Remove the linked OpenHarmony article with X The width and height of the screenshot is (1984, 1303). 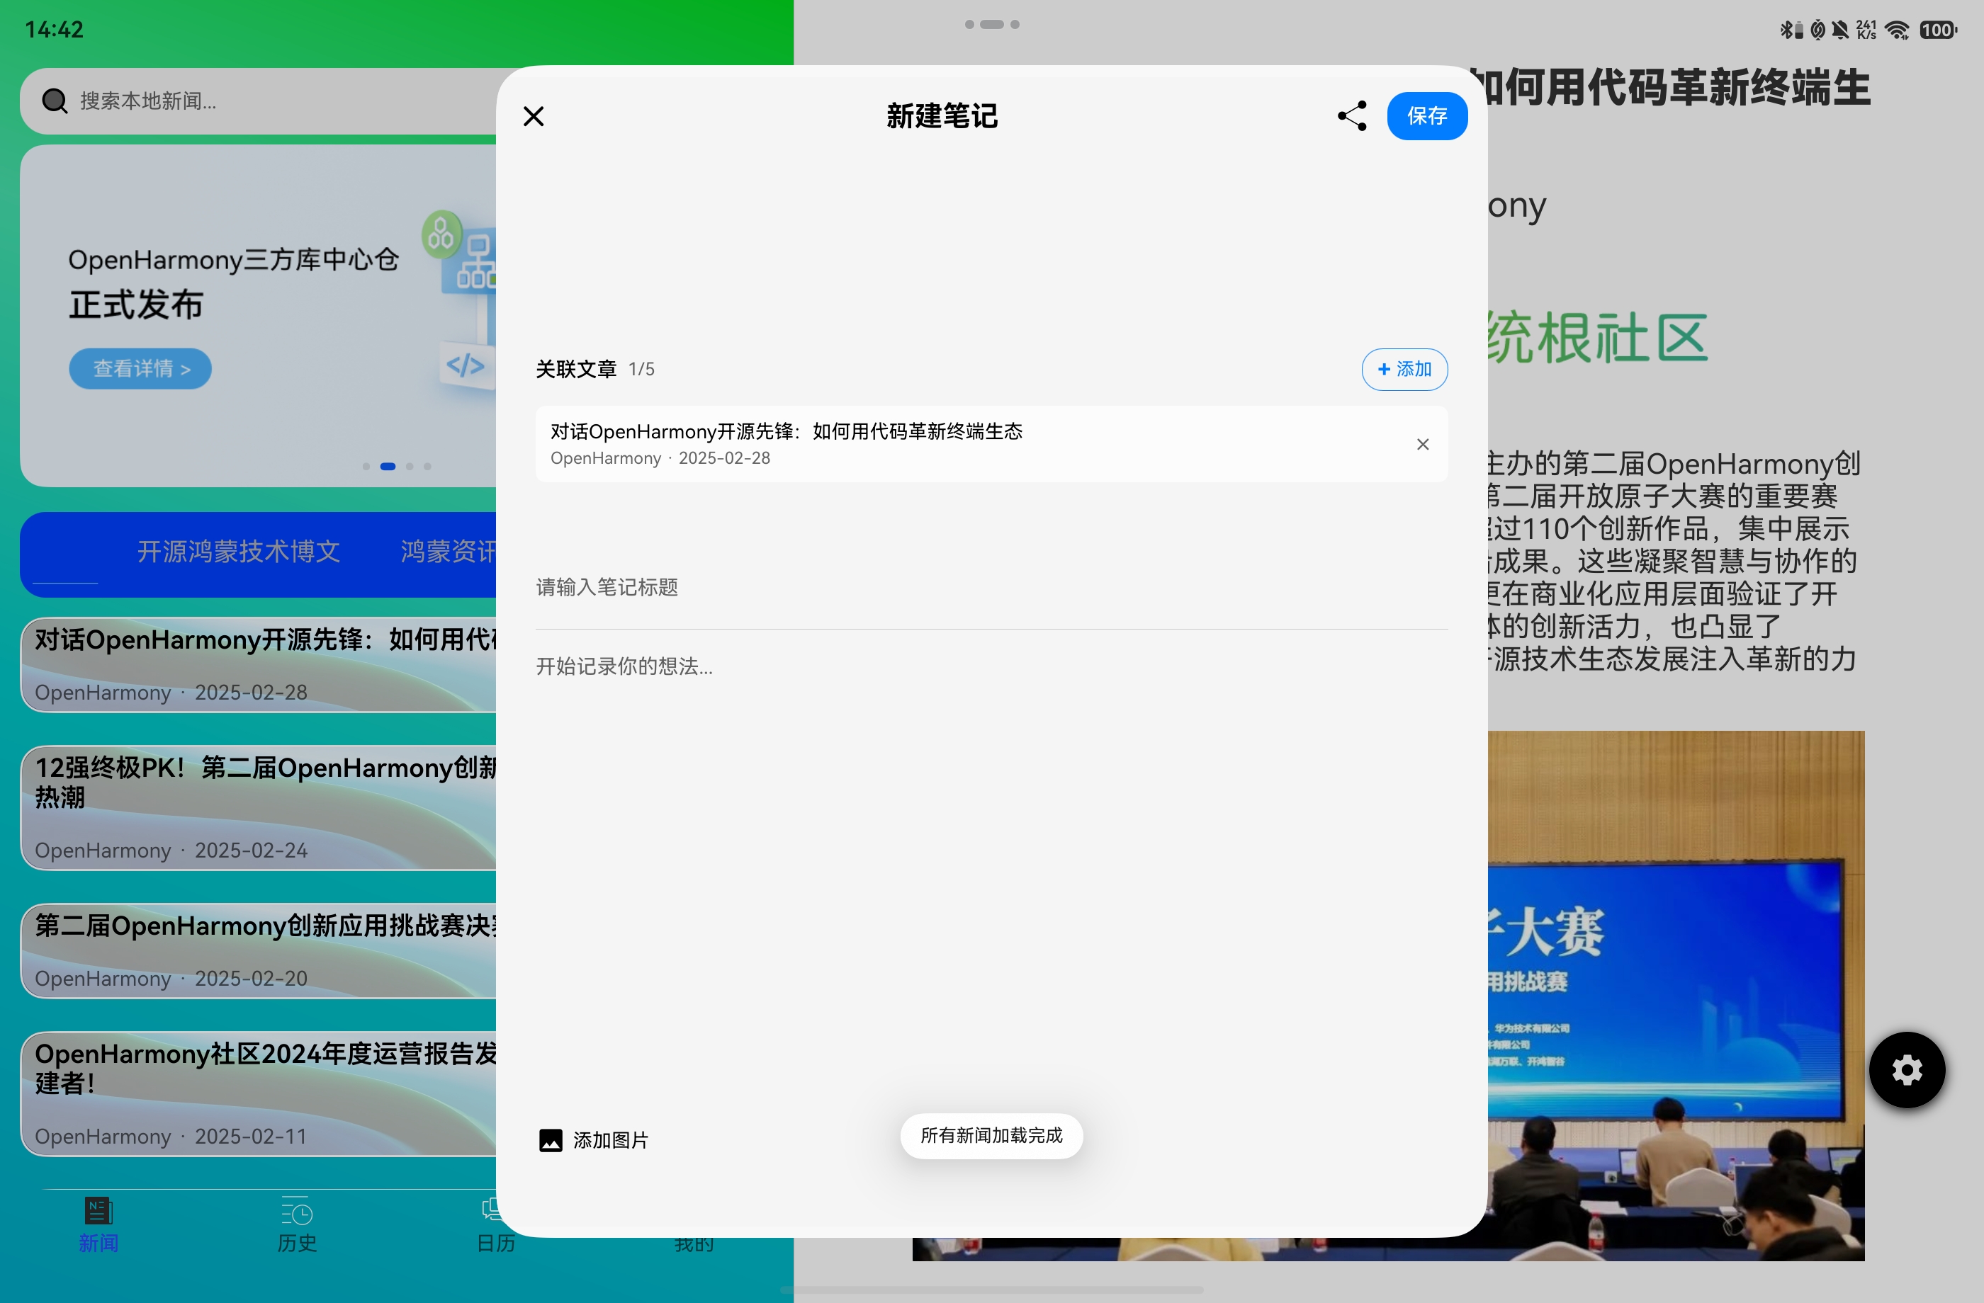1422,444
